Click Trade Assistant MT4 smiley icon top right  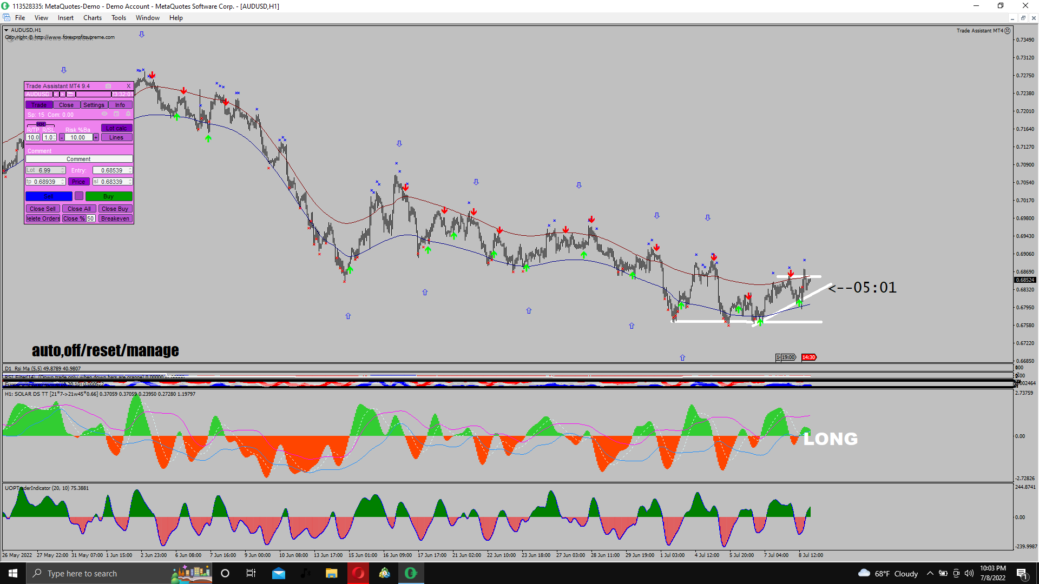click(1008, 31)
